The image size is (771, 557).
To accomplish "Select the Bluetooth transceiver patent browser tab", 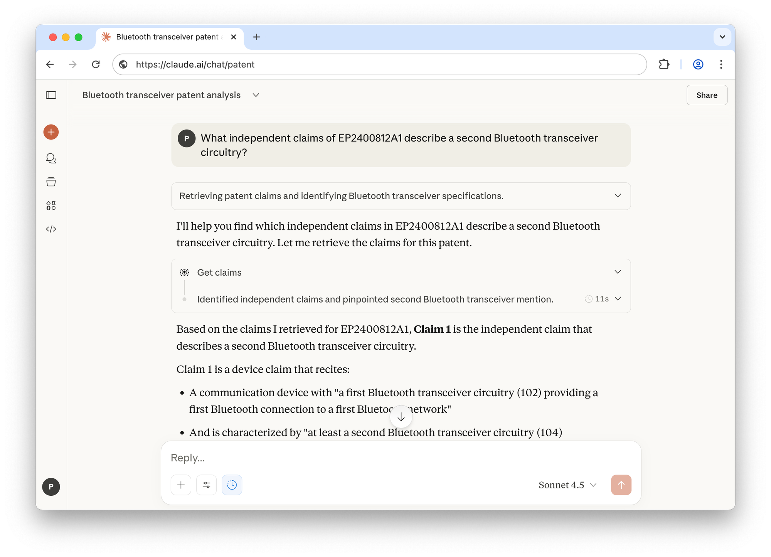I will (x=167, y=37).
